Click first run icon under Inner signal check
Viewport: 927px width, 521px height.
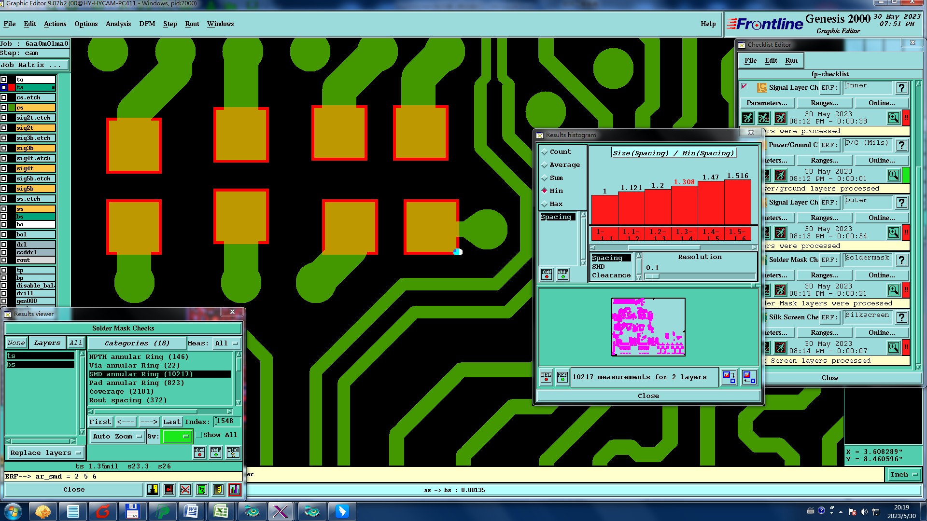[x=747, y=118]
